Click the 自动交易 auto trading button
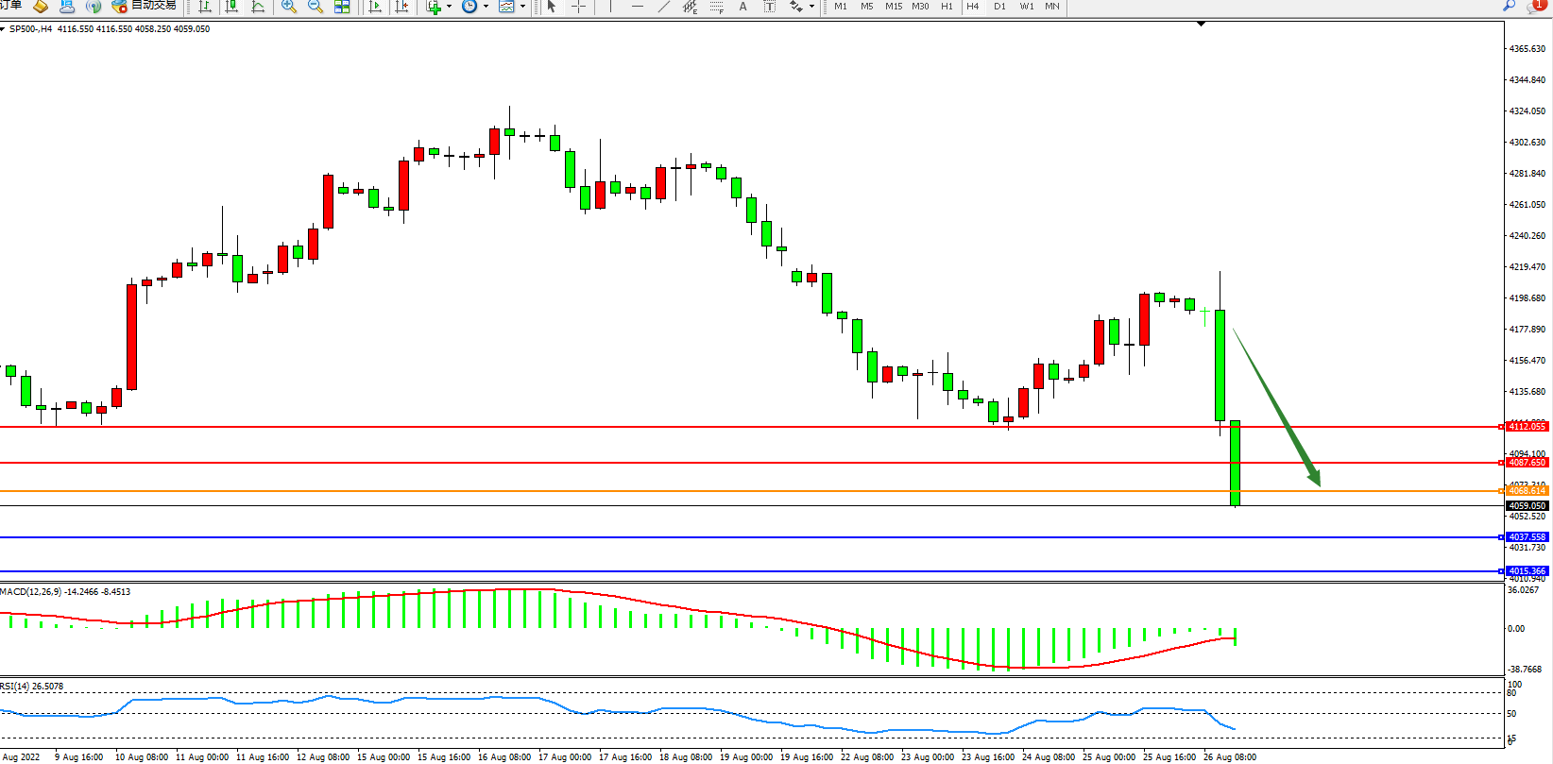 [144, 6]
